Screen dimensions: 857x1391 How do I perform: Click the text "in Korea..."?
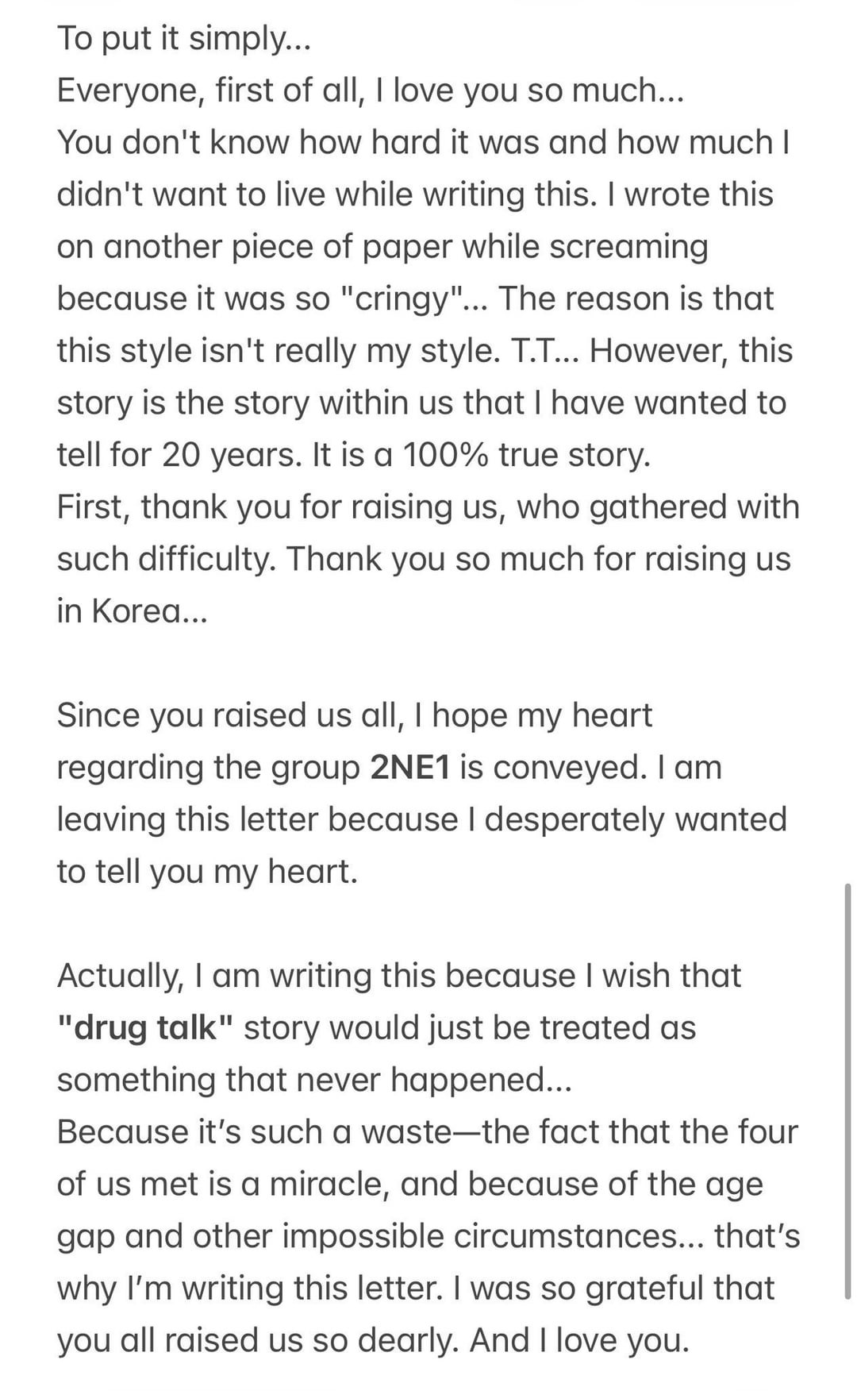tap(132, 611)
